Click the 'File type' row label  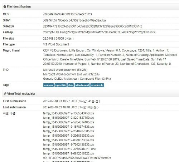[x=9, y=44]
